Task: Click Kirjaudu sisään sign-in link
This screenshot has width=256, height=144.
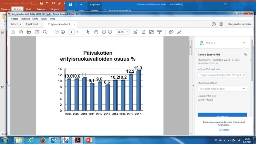Action: (239, 24)
